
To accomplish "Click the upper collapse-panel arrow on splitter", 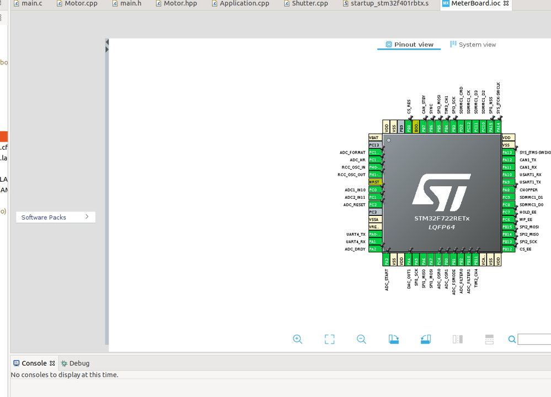I will coord(107,42).
